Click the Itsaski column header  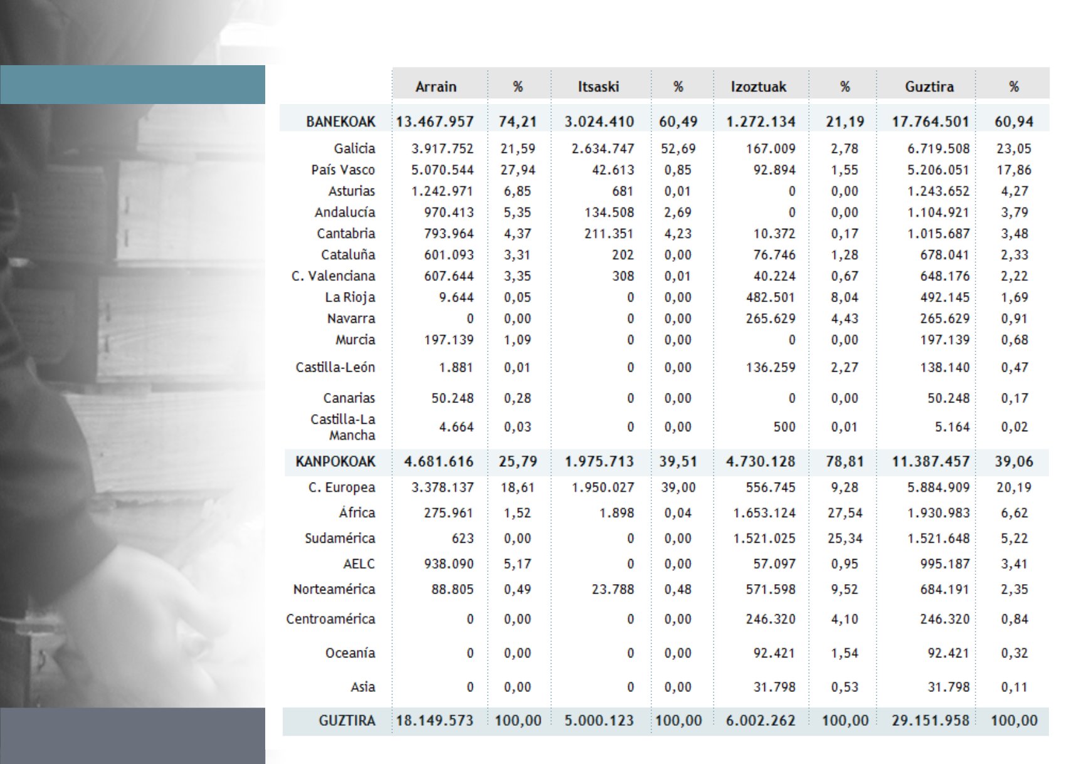(x=598, y=86)
